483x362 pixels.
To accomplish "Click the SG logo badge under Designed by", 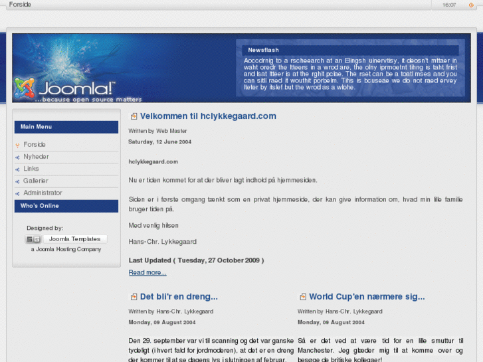I will click(33, 239).
